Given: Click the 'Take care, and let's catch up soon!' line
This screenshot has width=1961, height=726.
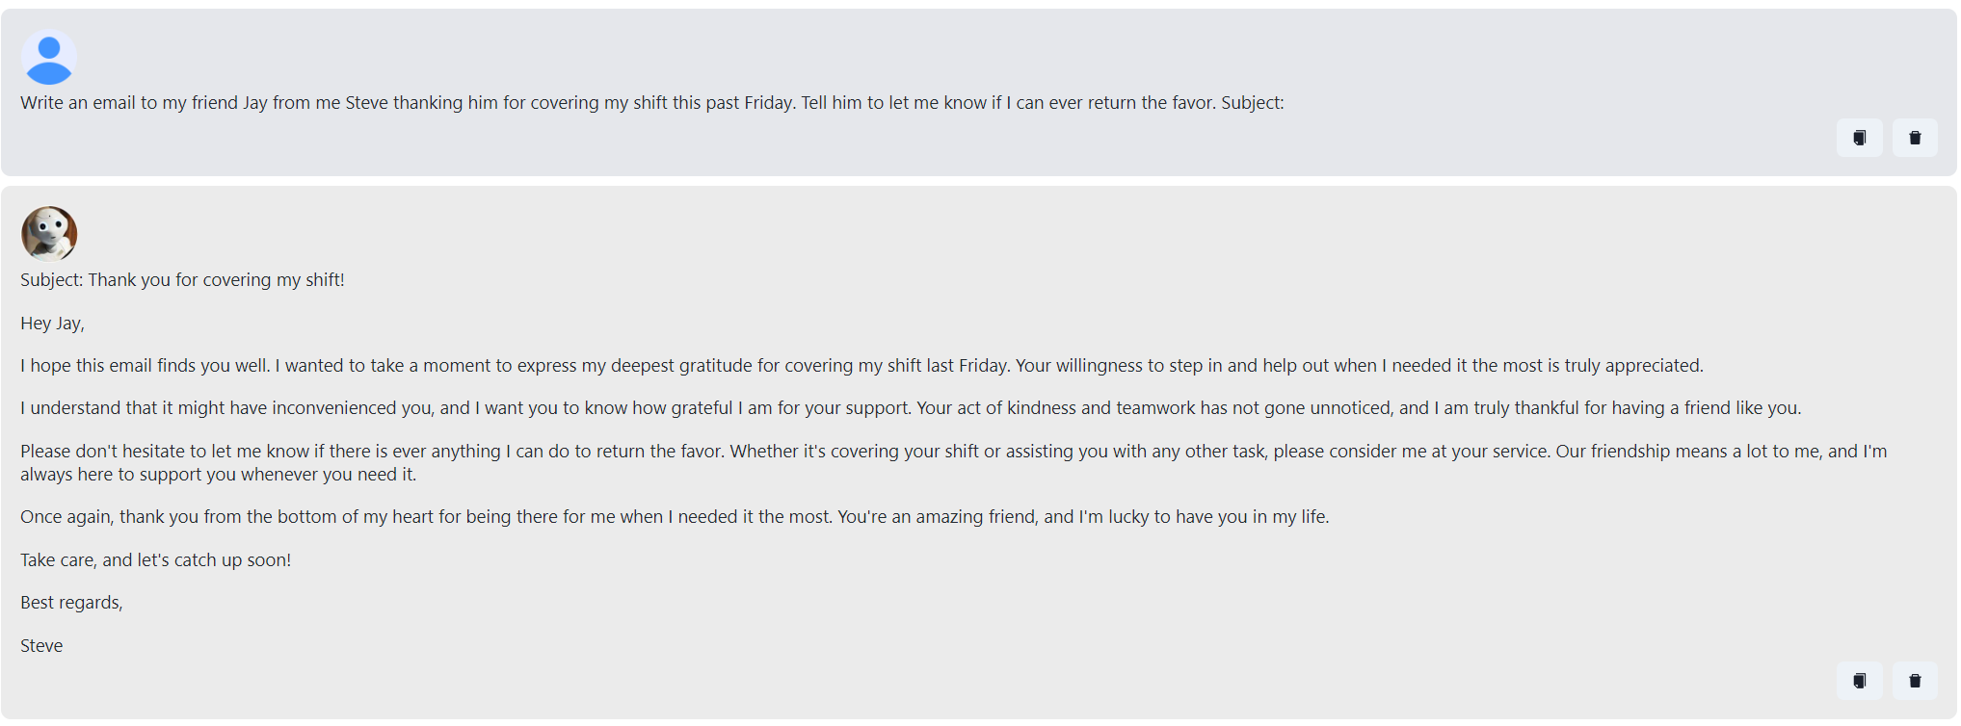Looking at the screenshot, I should pyautogui.click(x=155, y=560).
